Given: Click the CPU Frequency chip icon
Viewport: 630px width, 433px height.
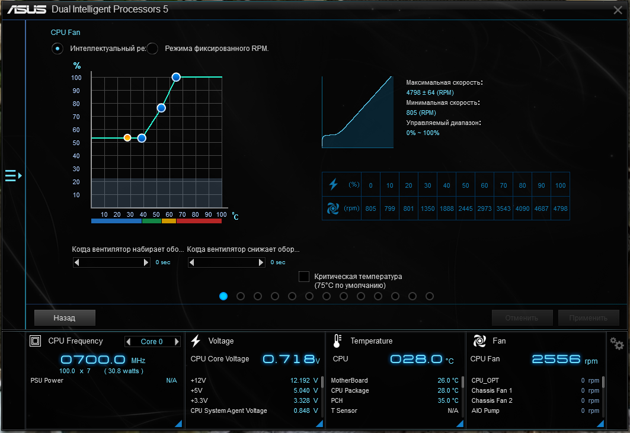Looking at the screenshot, I should (x=36, y=341).
